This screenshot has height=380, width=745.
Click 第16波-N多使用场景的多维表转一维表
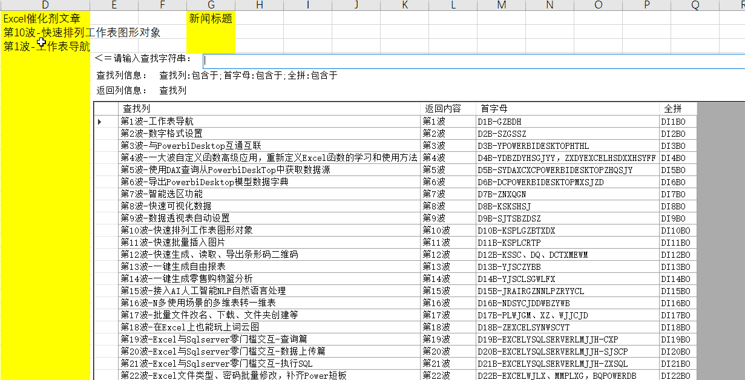[269, 303]
